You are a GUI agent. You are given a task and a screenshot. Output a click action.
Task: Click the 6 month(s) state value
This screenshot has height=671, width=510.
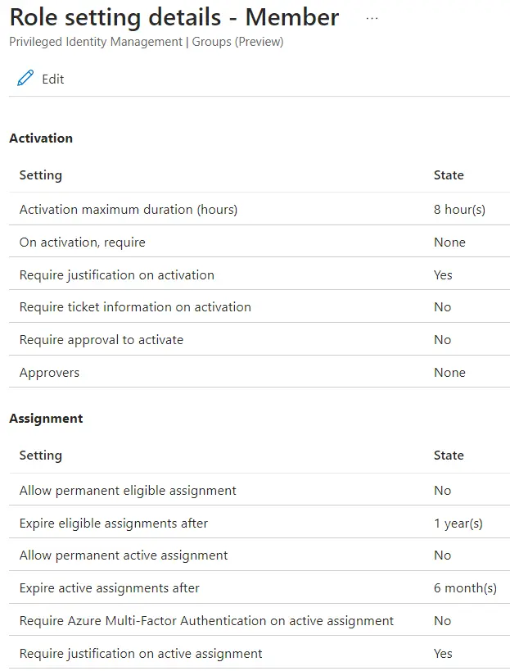pos(465,588)
